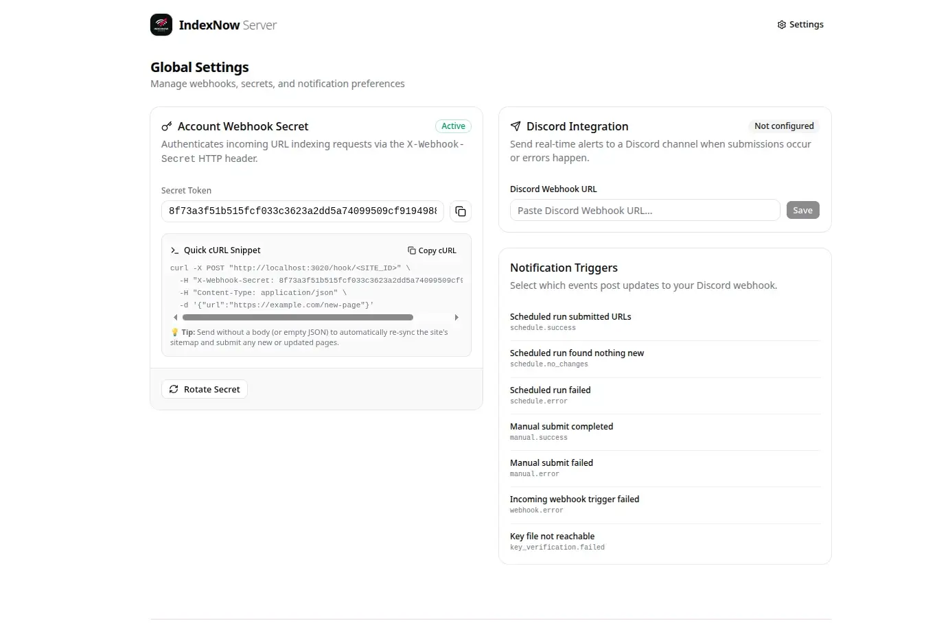Rotate the account webhook secret
926x623 pixels.
pos(205,389)
